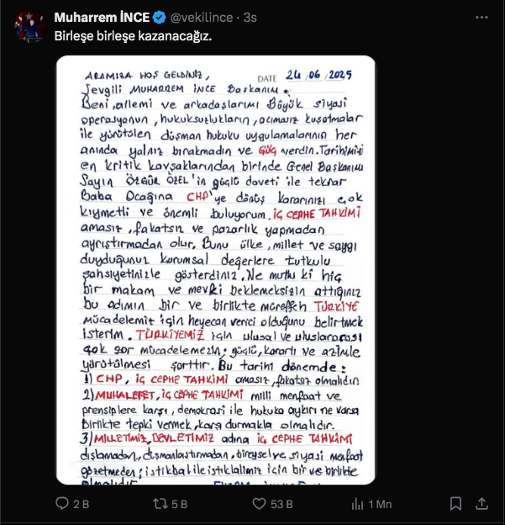Bookmark this tweet with the bookmark icon
This screenshot has width=505, height=525.
coord(455,504)
